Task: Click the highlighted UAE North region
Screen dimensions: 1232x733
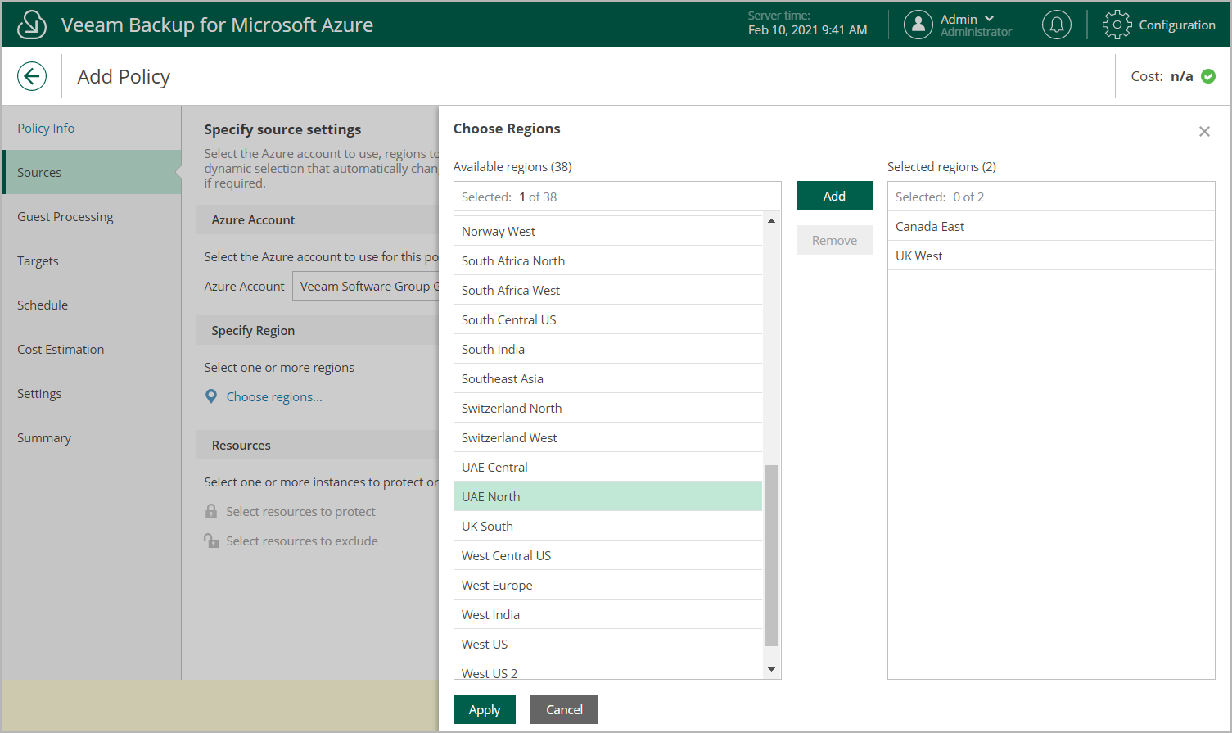Action: point(608,496)
